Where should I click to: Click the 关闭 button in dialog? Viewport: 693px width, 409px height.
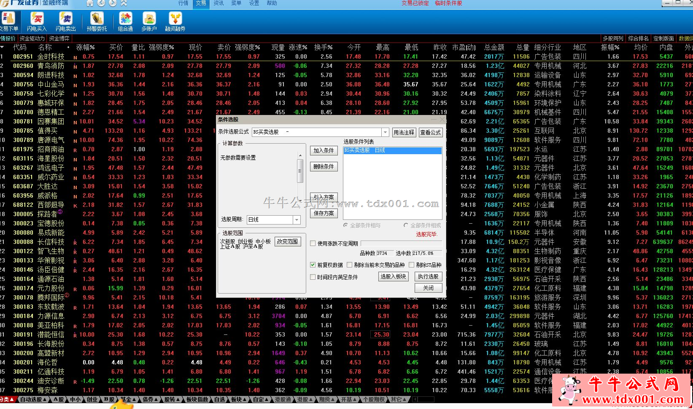pyautogui.click(x=428, y=288)
